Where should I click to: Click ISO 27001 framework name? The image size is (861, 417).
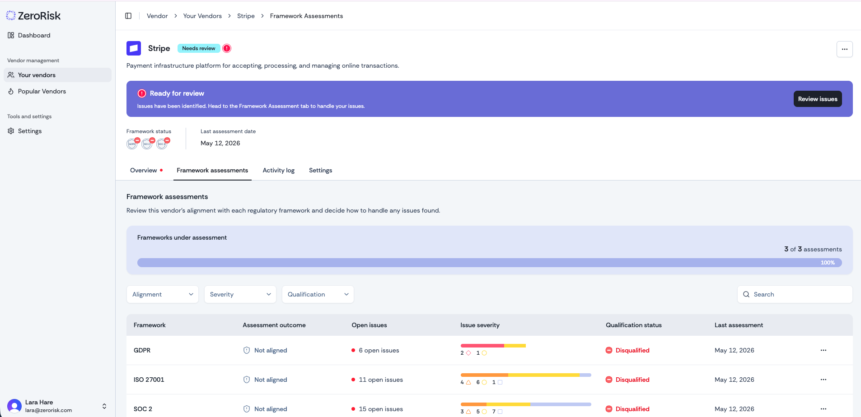[149, 380]
